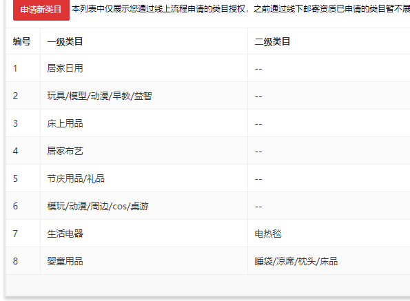Click row number 8 cell
The height and width of the screenshot is (301, 410).
coord(23,261)
